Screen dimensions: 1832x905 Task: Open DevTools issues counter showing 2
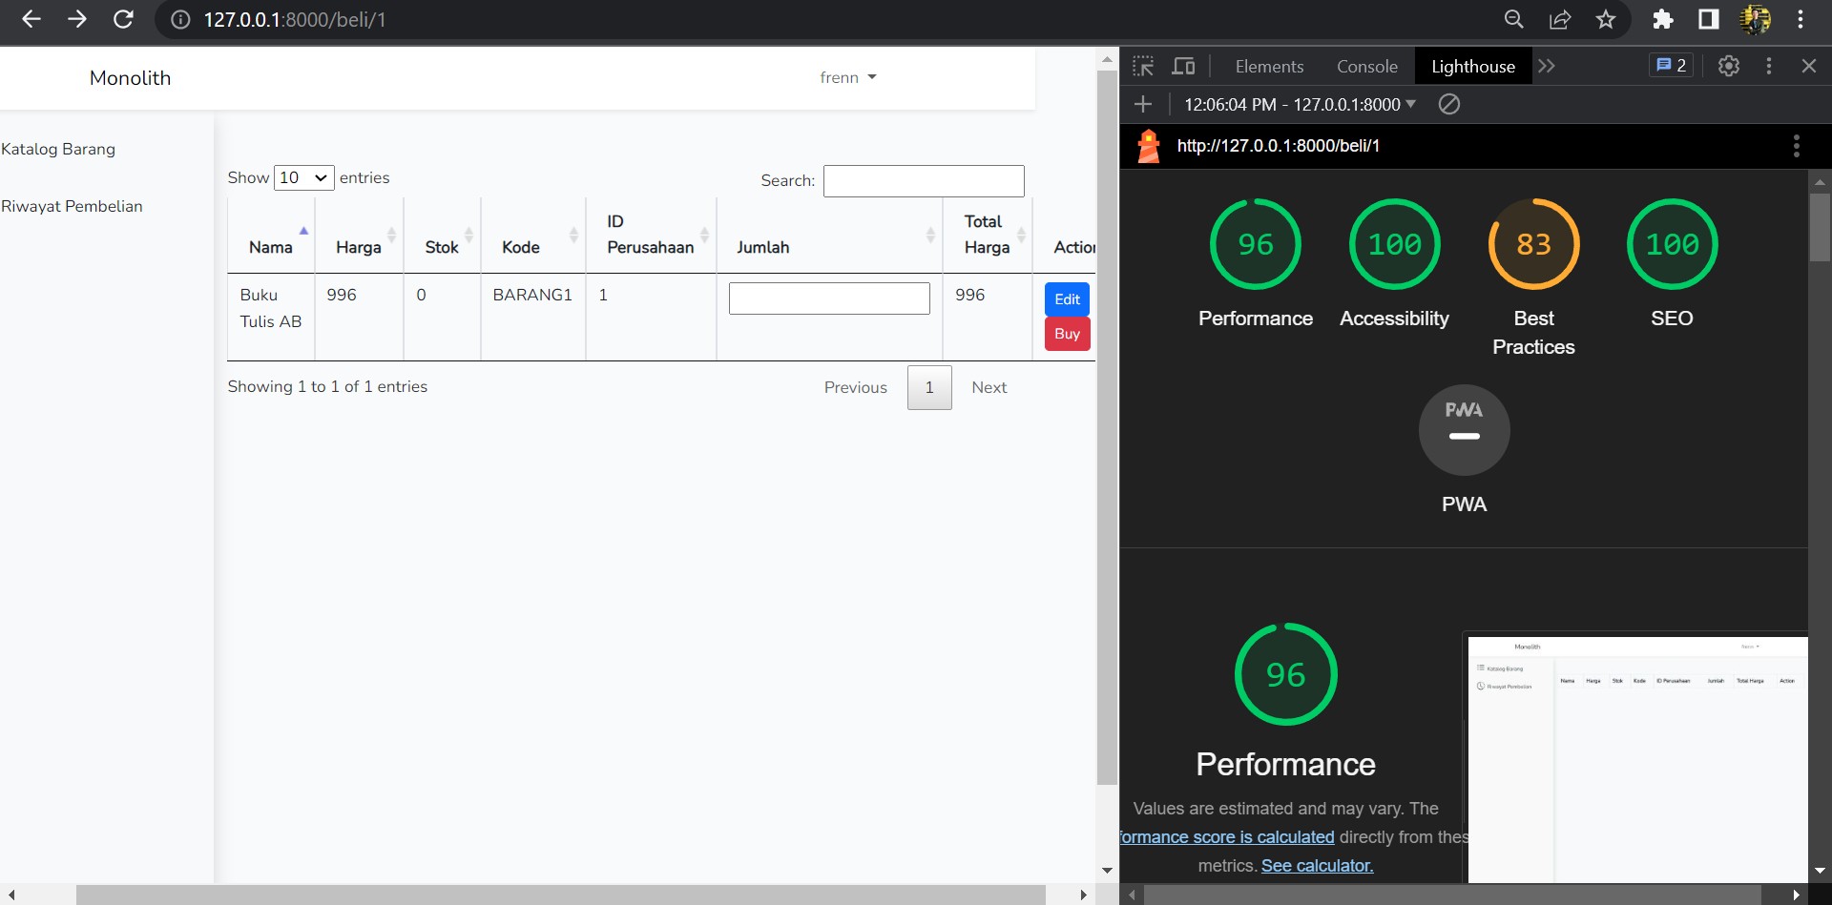1672,65
